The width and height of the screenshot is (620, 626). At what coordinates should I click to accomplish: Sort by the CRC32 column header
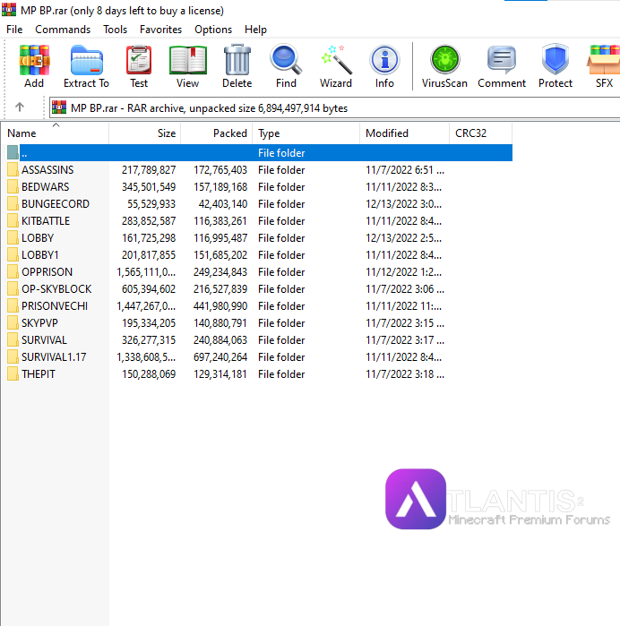(480, 133)
